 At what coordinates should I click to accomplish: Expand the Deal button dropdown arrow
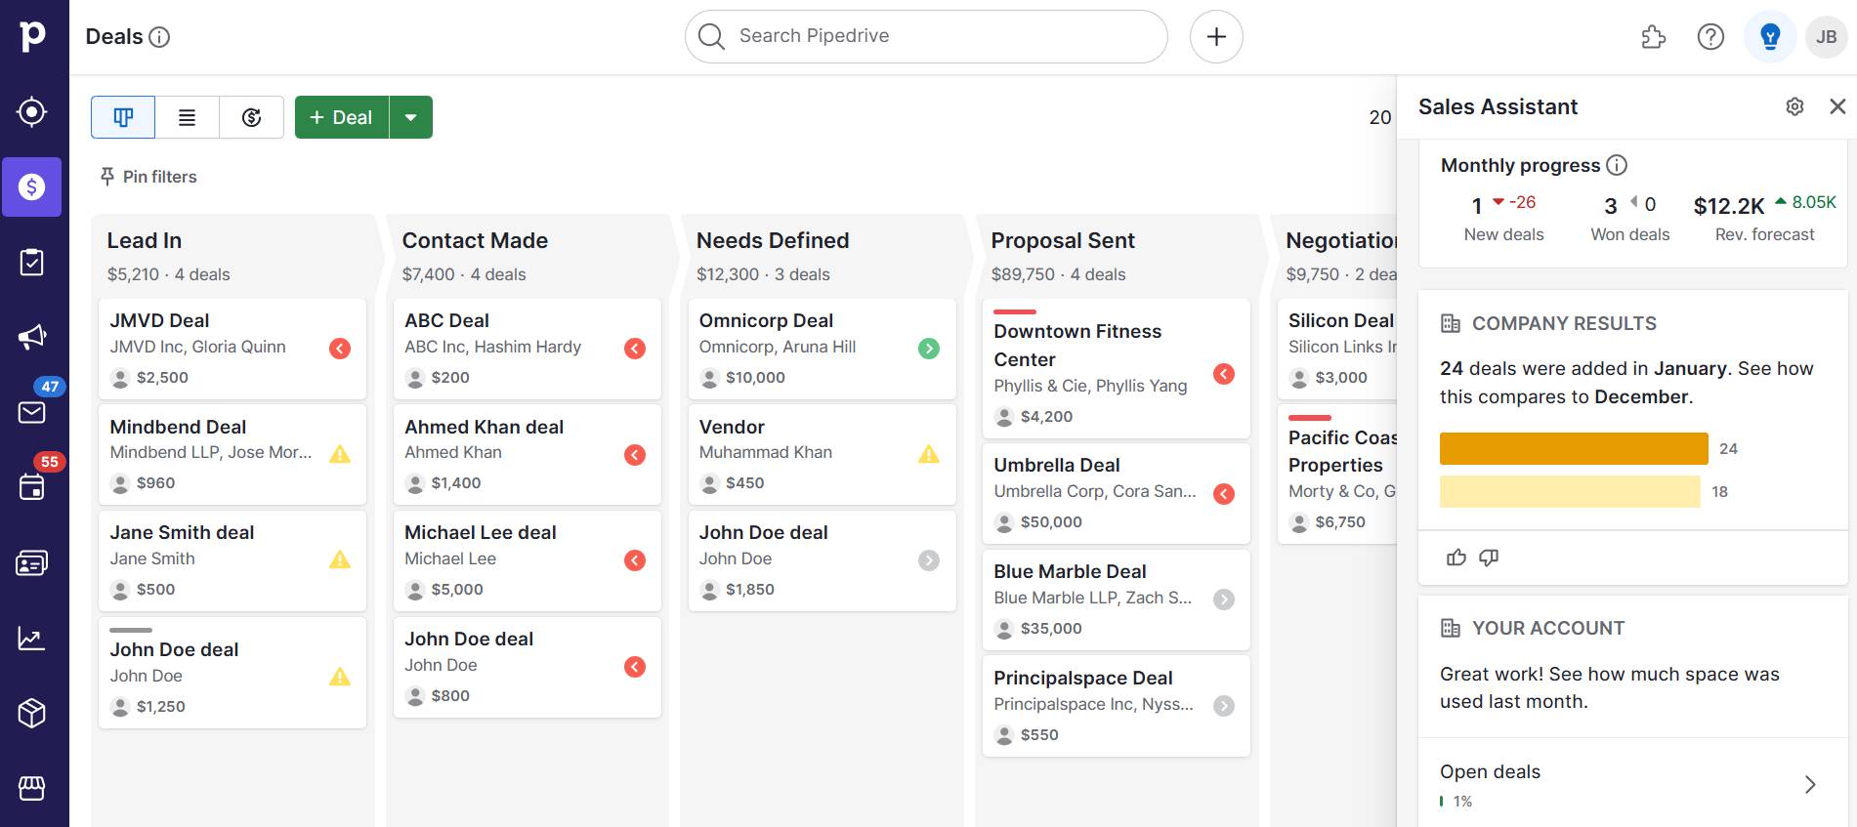(x=411, y=117)
